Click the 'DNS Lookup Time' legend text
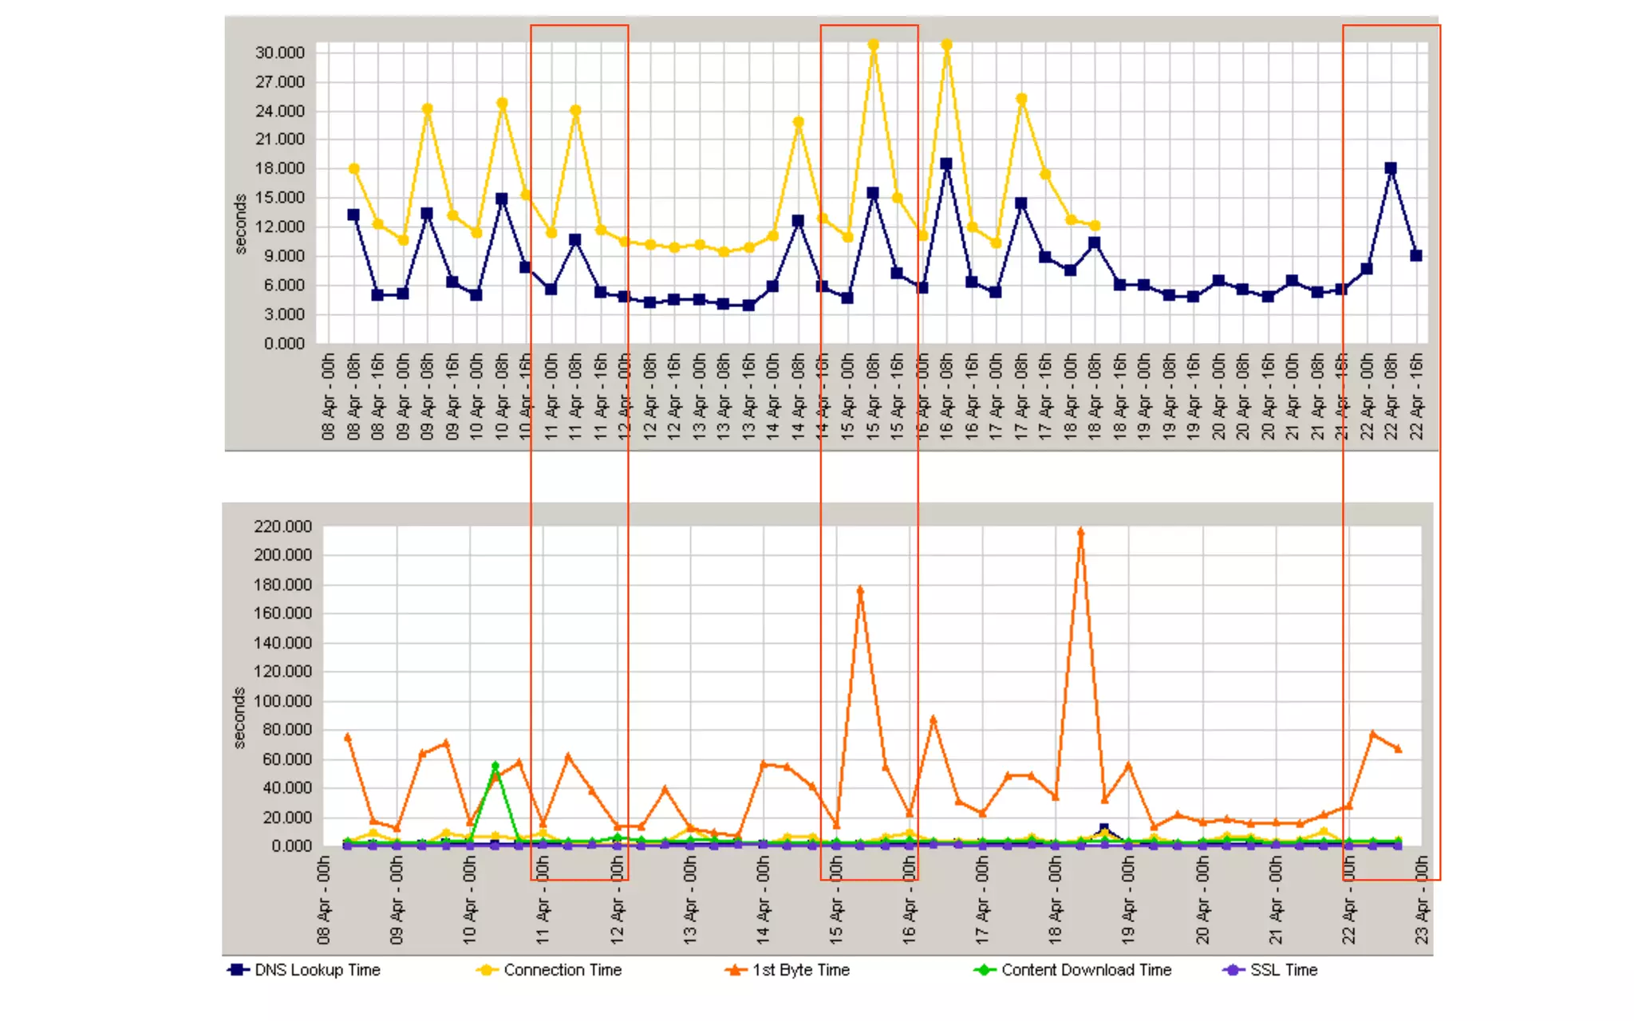 (x=318, y=970)
